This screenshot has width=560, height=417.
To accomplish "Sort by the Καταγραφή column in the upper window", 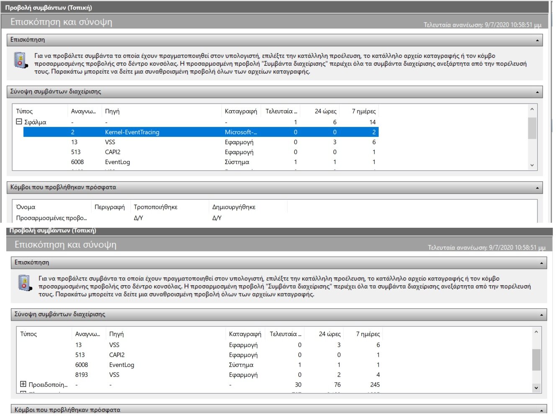I will pos(241,111).
